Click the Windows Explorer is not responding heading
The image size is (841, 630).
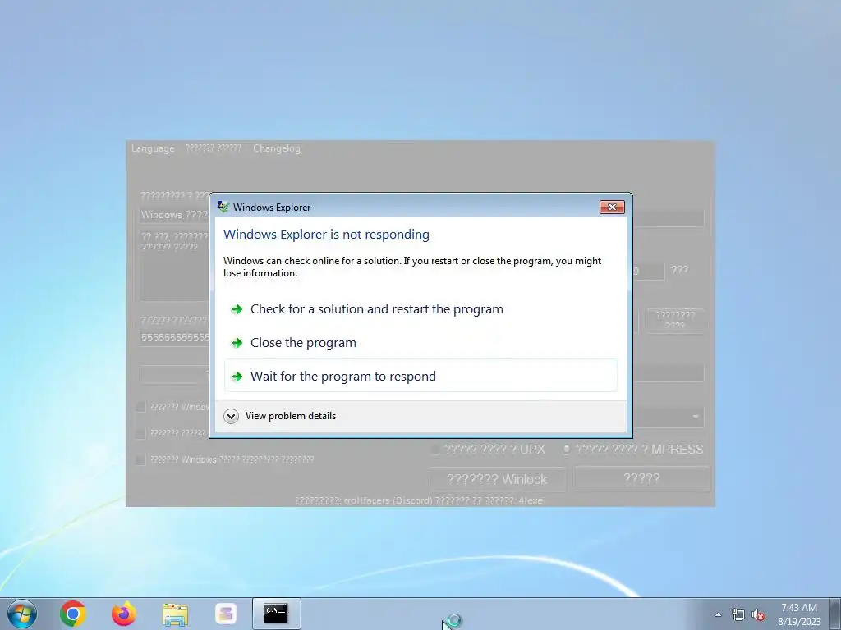point(326,234)
